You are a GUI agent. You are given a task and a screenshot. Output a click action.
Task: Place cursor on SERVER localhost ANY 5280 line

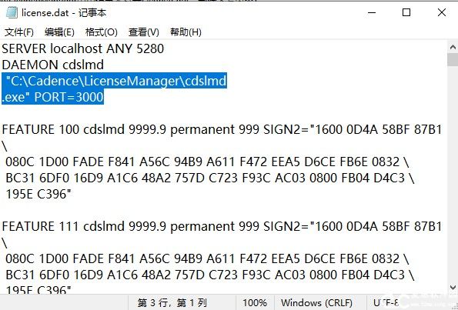click(82, 48)
